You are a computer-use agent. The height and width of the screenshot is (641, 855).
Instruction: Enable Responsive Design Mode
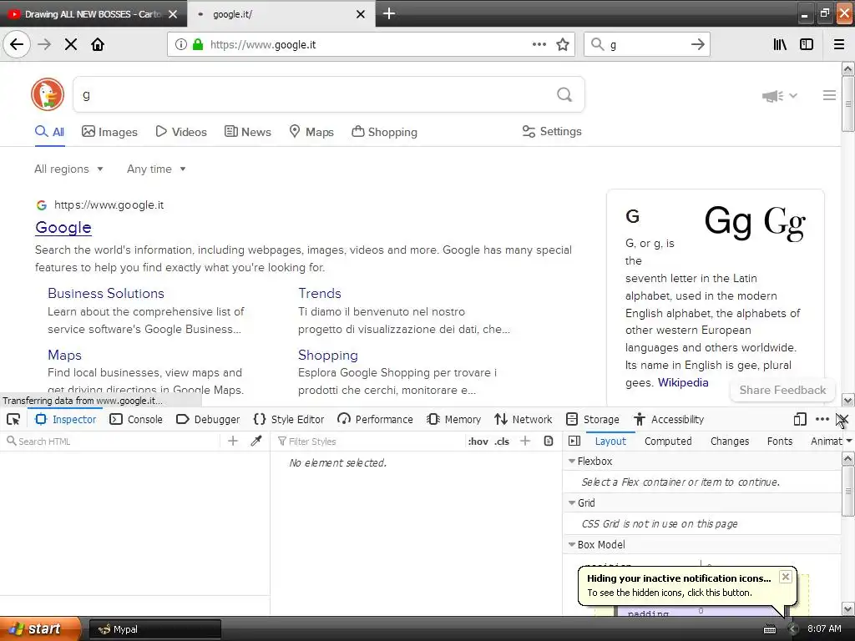click(x=800, y=419)
